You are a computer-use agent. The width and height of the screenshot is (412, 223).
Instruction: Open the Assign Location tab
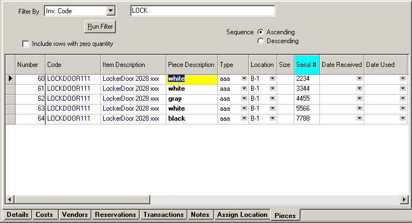click(x=242, y=214)
